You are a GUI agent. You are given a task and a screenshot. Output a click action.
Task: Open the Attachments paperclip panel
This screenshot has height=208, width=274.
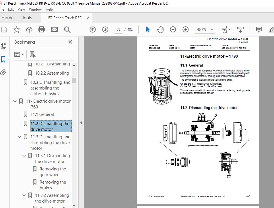tap(3, 72)
